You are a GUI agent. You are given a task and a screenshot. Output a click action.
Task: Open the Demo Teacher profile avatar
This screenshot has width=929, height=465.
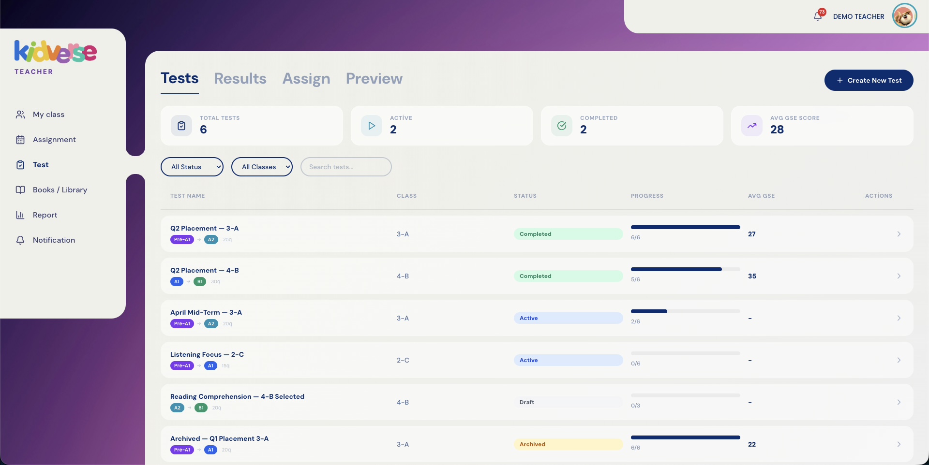click(x=904, y=16)
